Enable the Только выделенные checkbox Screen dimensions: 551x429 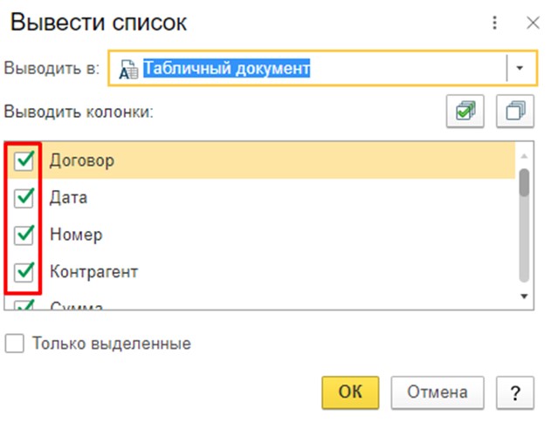15,344
